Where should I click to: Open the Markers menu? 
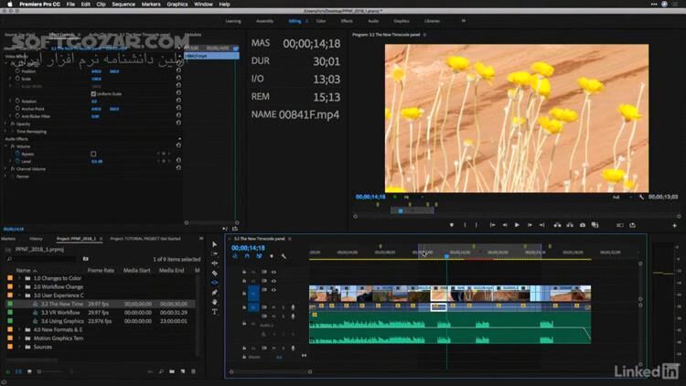[151, 4]
